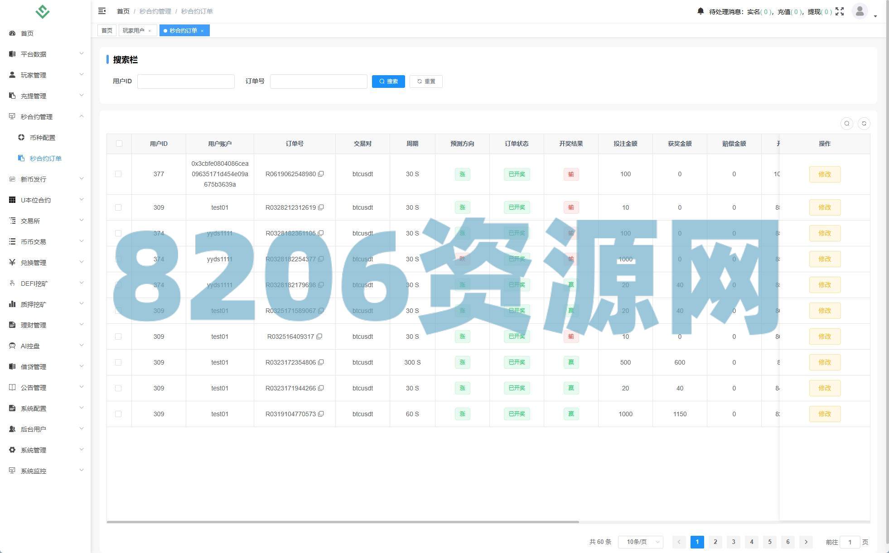Switch to the 首页 tab
This screenshot has height=553, width=889.
click(107, 30)
